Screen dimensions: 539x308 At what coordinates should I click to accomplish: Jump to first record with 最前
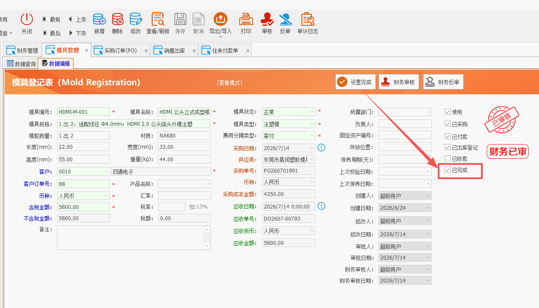click(51, 19)
